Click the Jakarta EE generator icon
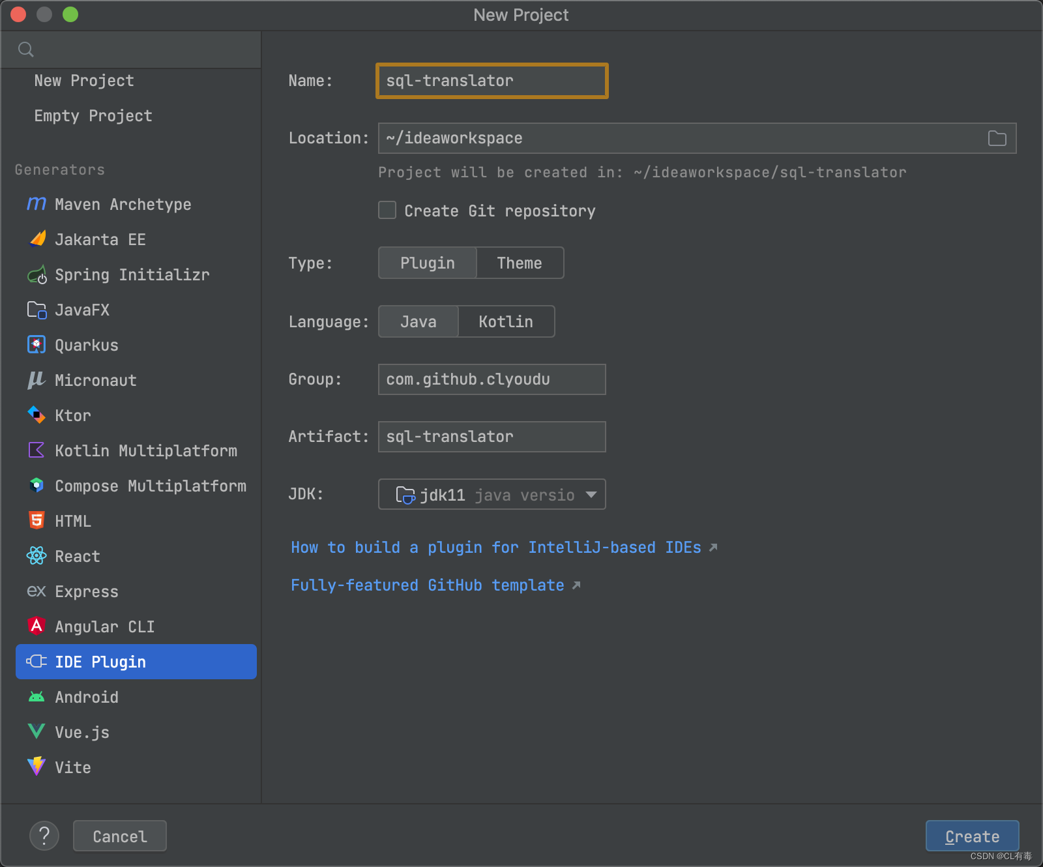 click(x=37, y=239)
